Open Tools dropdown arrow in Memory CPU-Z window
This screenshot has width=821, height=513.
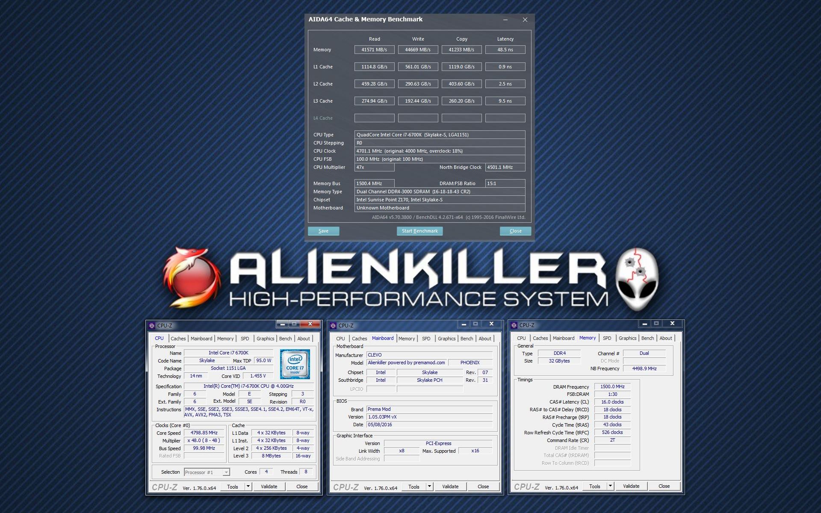pos(610,486)
